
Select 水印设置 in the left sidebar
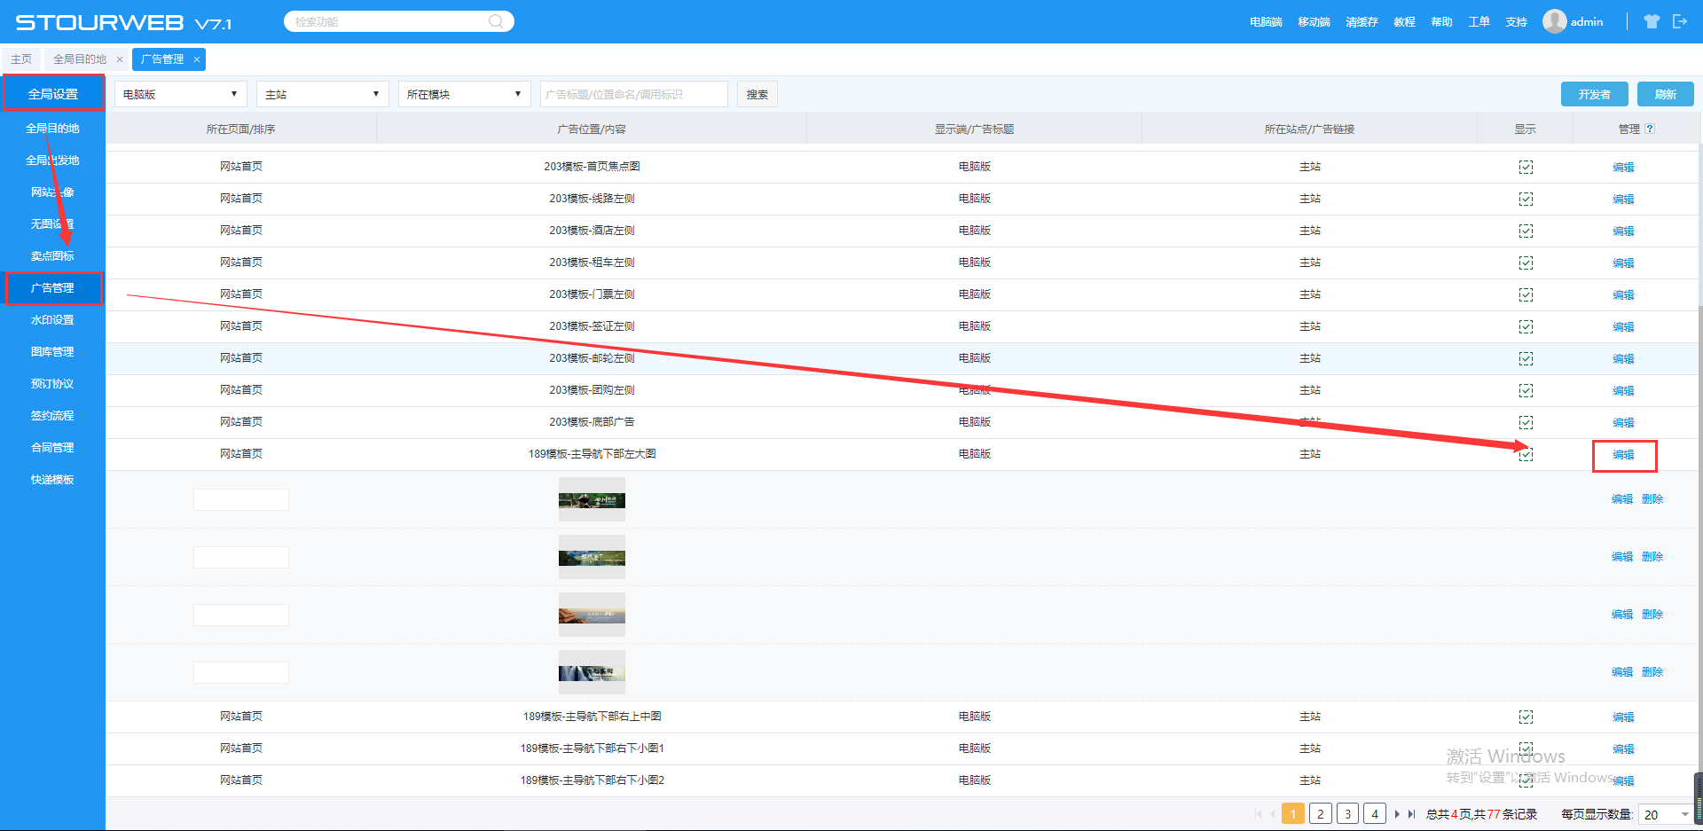click(52, 320)
